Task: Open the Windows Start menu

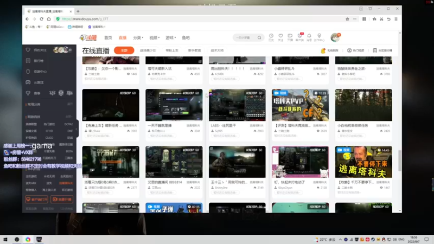Action: 5,240
